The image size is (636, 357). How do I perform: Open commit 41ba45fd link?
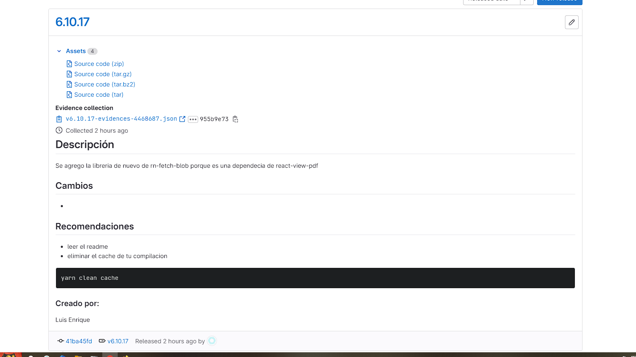pyautogui.click(x=79, y=341)
